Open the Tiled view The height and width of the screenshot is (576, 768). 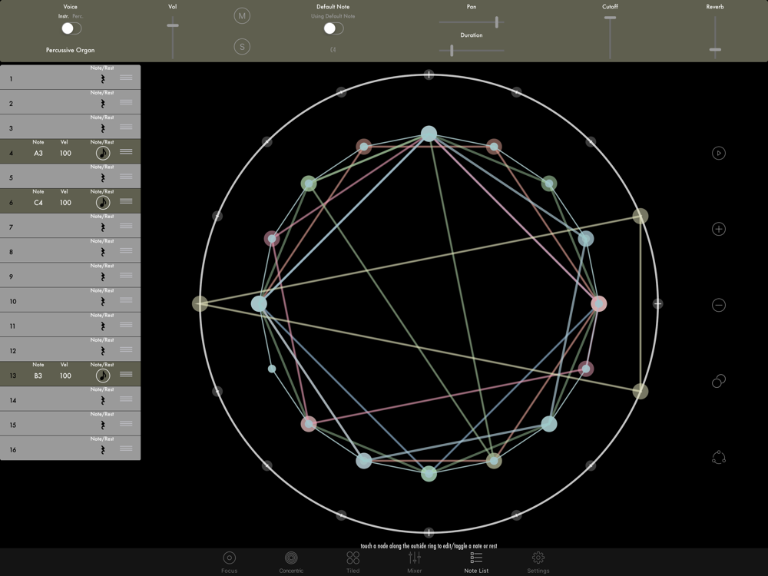[x=353, y=561]
